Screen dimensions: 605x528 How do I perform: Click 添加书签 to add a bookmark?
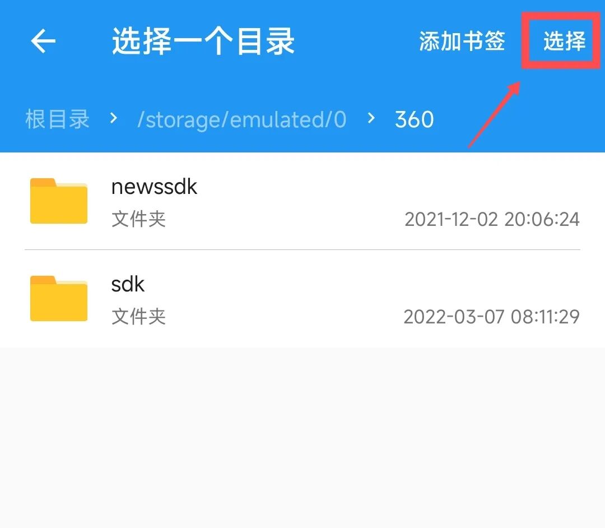pyautogui.click(x=462, y=40)
